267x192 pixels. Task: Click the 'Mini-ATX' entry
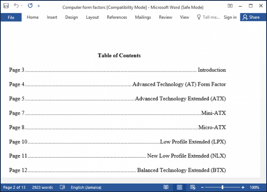214,113
